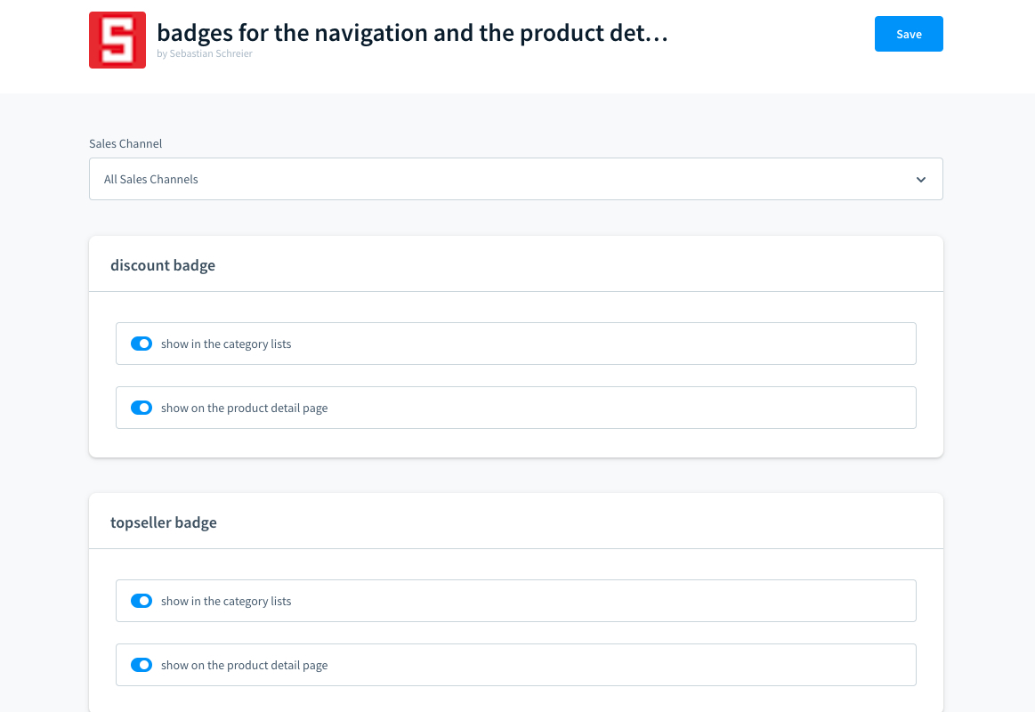Screen dimensions: 1035x712
Task: Disable topseller badge in category lists
Action: [x=142, y=601]
